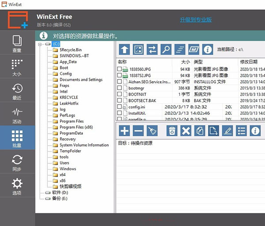
Task: Open the 同步 sync panel
Action: (17, 162)
